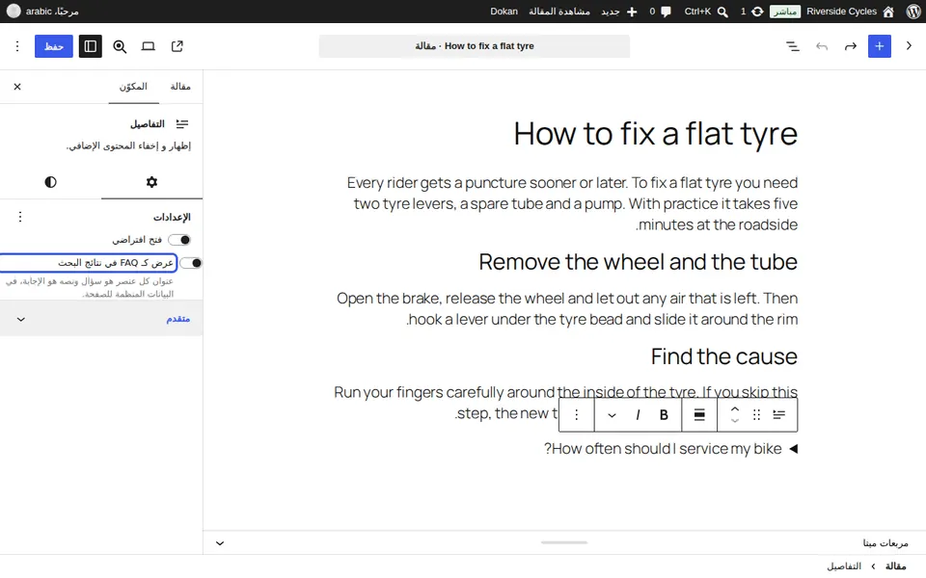Viewport: 926px width, 578px height.
Task: Select "مقالة" in the bottom breadcrumb
Action: pyautogui.click(x=895, y=566)
